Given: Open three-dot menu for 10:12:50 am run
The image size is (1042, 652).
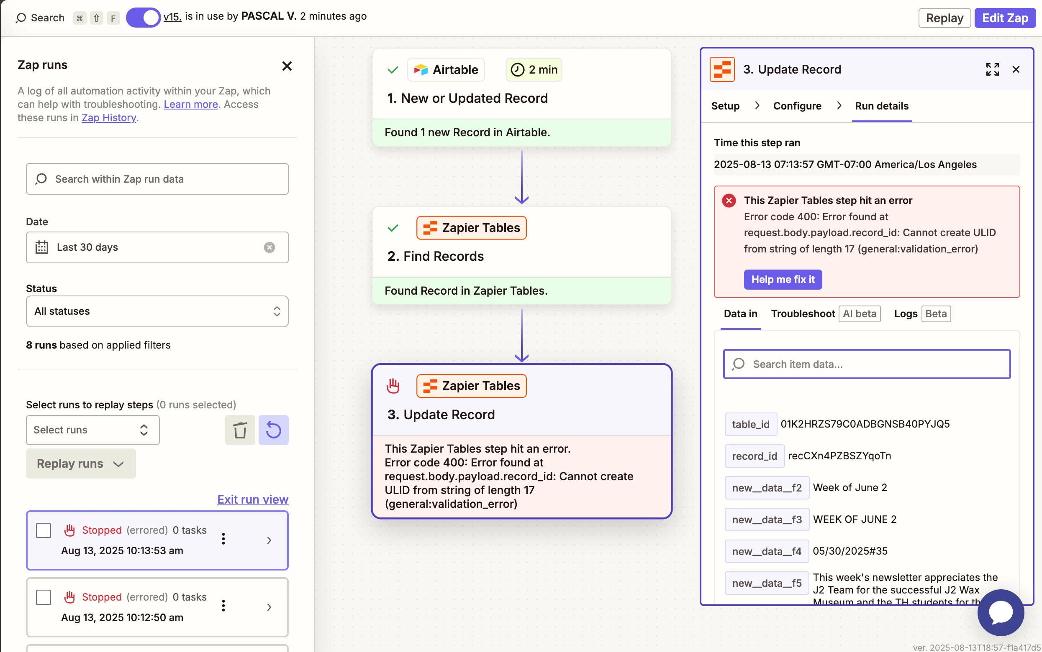Looking at the screenshot, I should 223,606.
